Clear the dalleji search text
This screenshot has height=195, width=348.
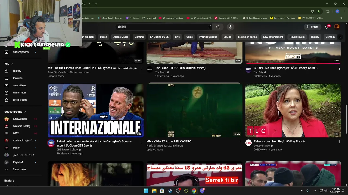click(x=209, y=27)
